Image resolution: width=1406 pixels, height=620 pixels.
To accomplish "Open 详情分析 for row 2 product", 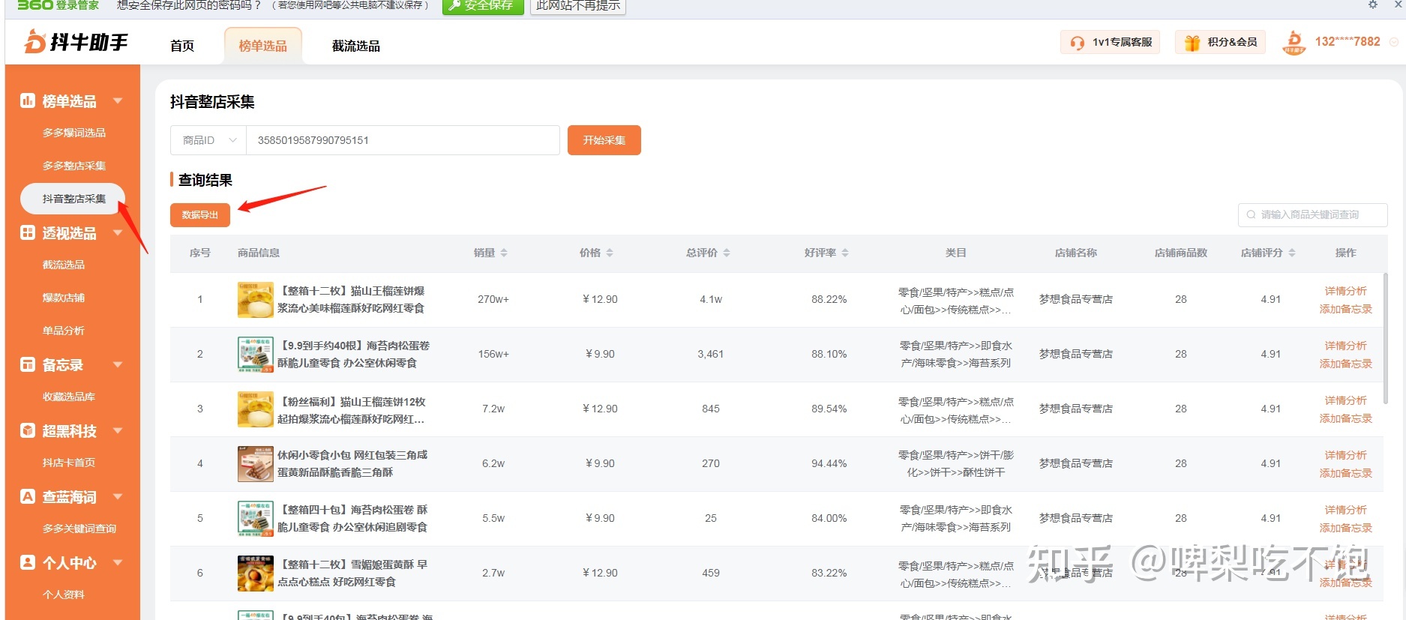I will tap(1346, 346).
